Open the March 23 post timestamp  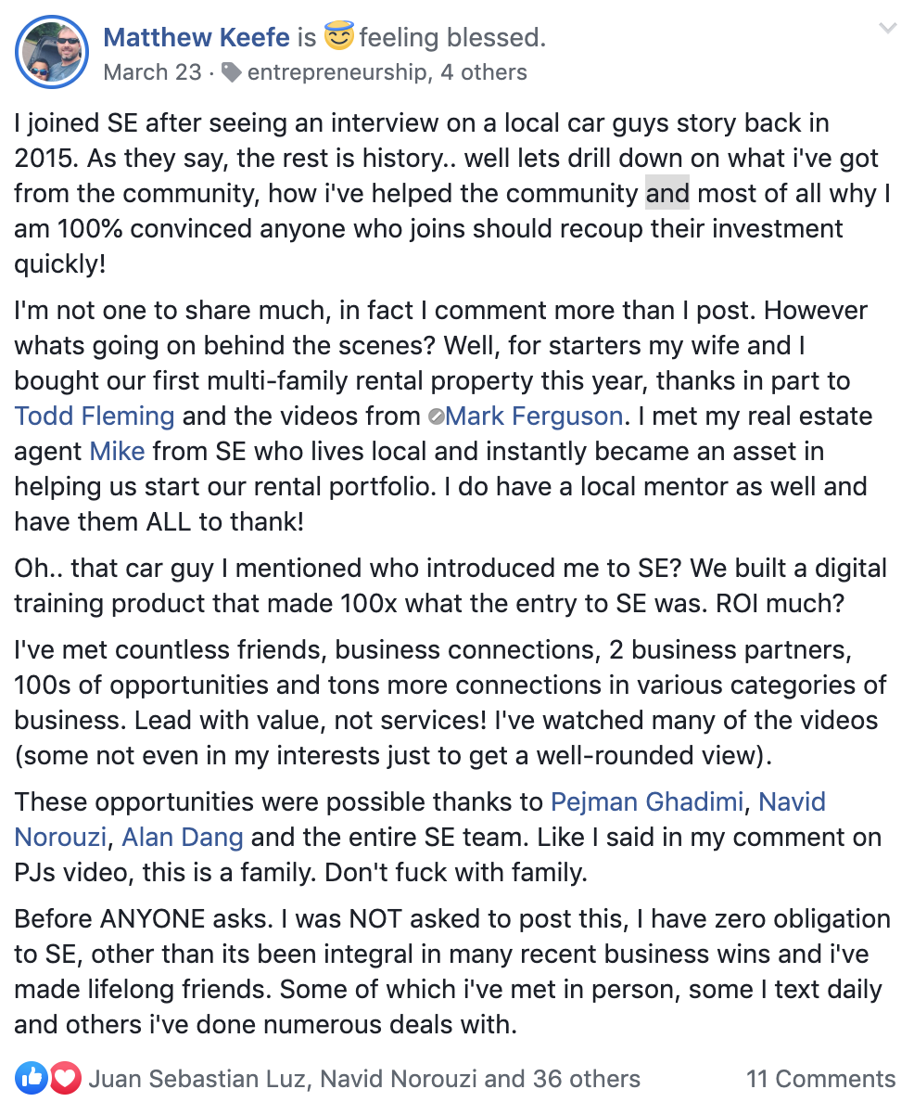point(152,71)
